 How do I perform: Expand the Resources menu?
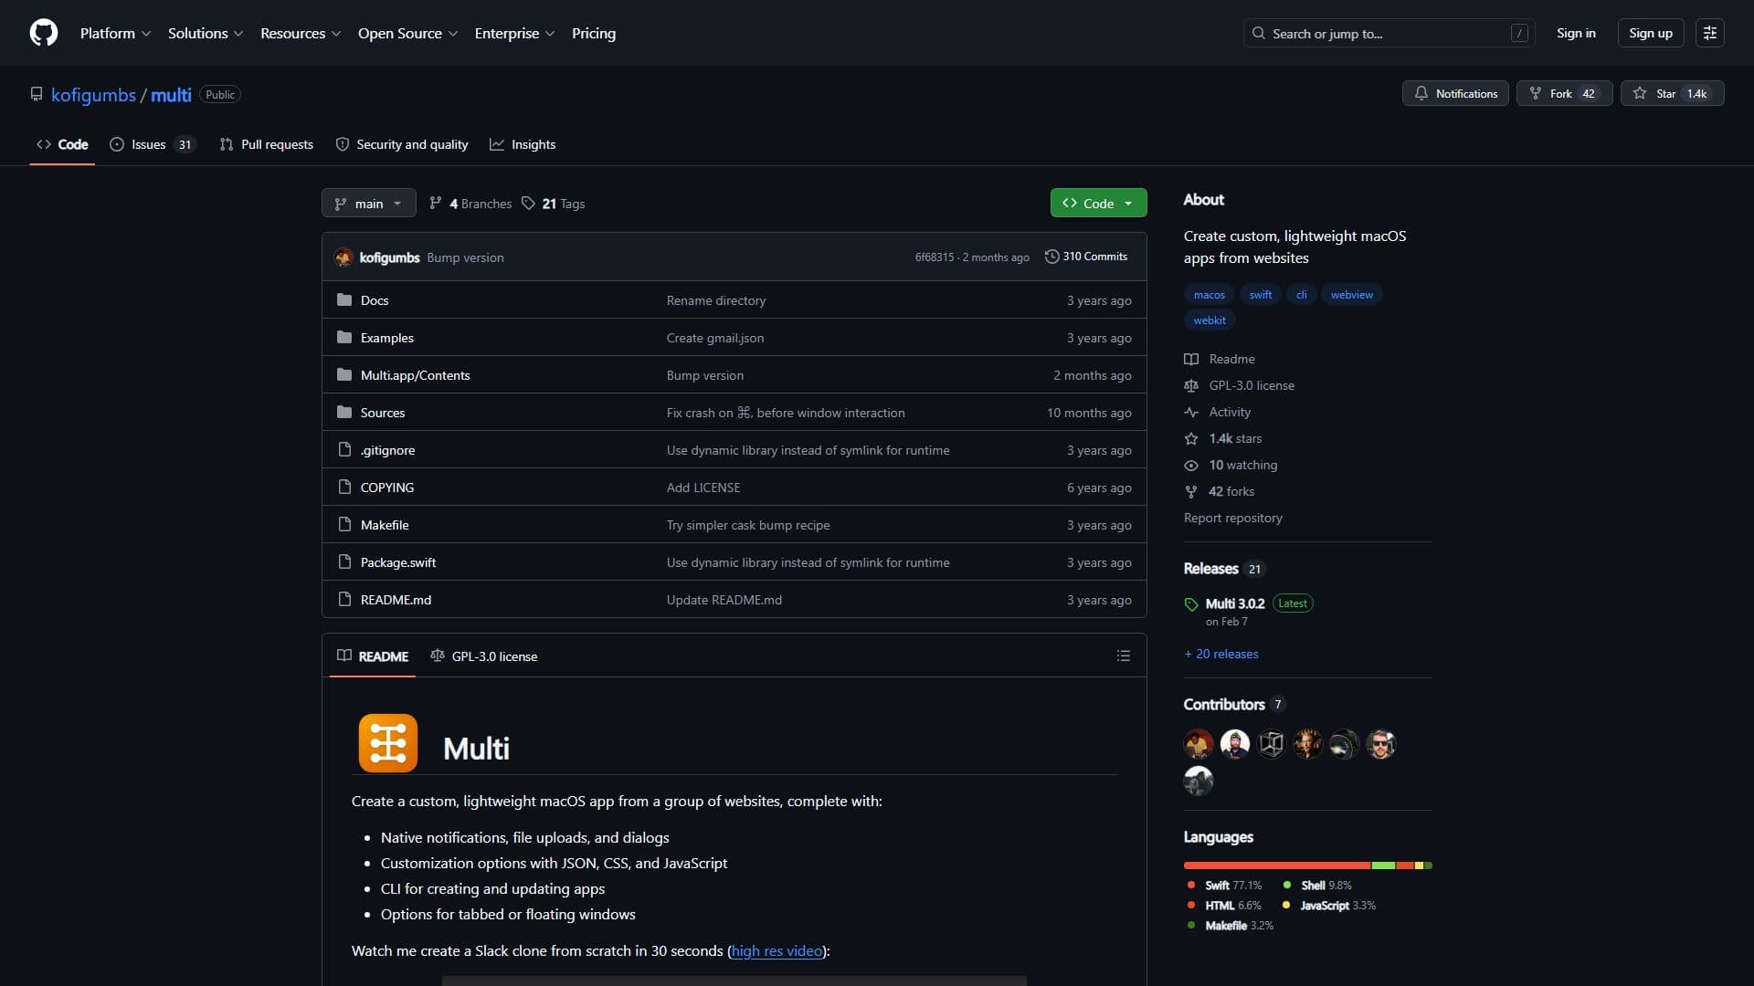pyautogui.click(x=301, y=33)
